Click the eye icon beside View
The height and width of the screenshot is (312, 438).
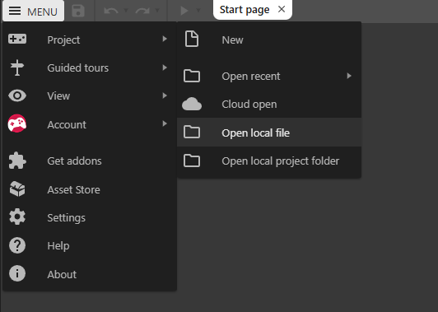(x=17, y=95)
